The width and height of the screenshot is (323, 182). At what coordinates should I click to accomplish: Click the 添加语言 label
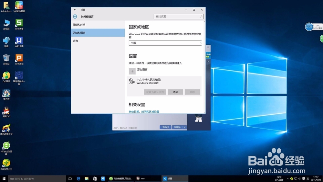coord(142,69)
